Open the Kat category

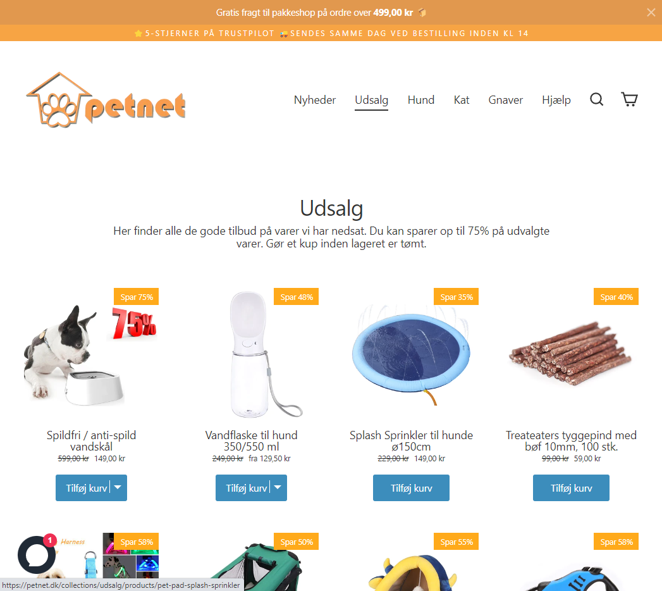coord(462,100)
